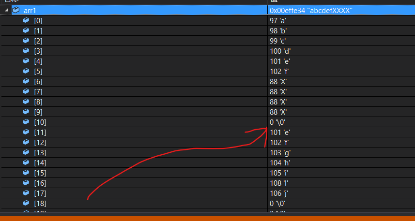Click the value 104 'h'
Image resolution: width=415 pixels, height=221 pixels.
click(280, 163)
